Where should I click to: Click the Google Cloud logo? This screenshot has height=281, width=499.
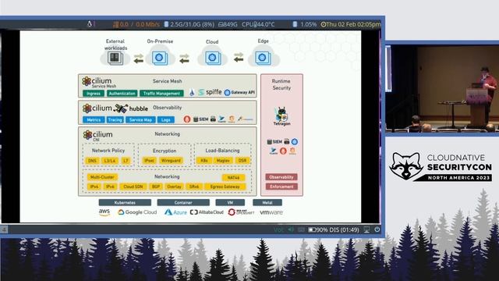pyautogui.click(x=137, y=212)
